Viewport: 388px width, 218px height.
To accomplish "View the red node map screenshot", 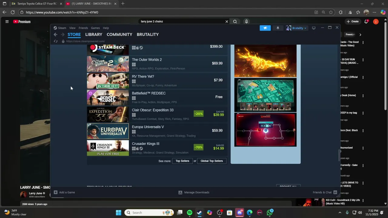I will click(x=265, y=130).
